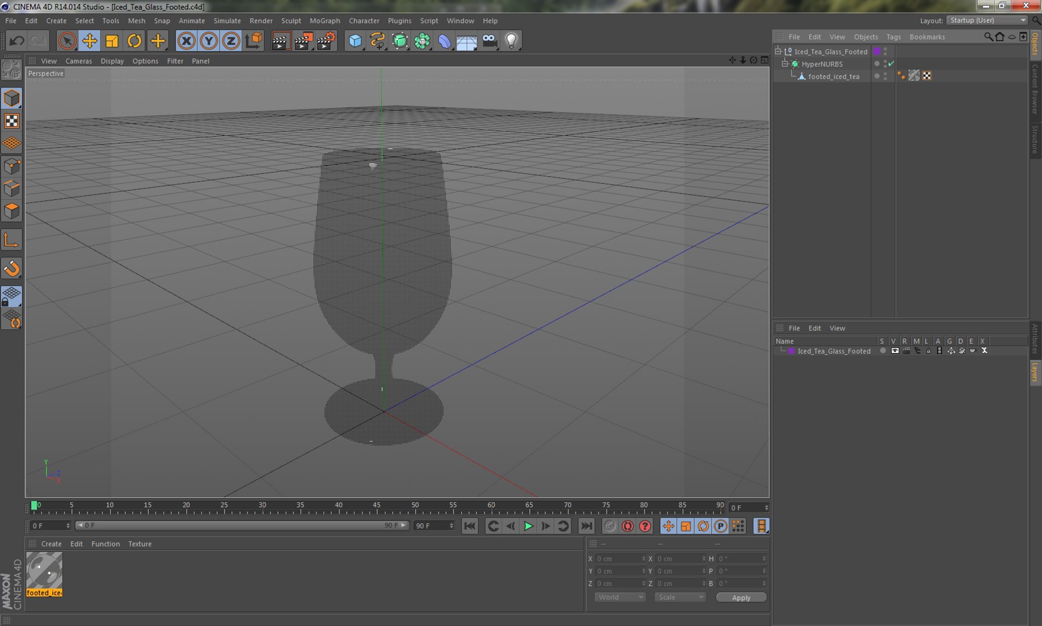Open the Array modeling objects icon
This screenshot has width=1042, height=626.
422,41
